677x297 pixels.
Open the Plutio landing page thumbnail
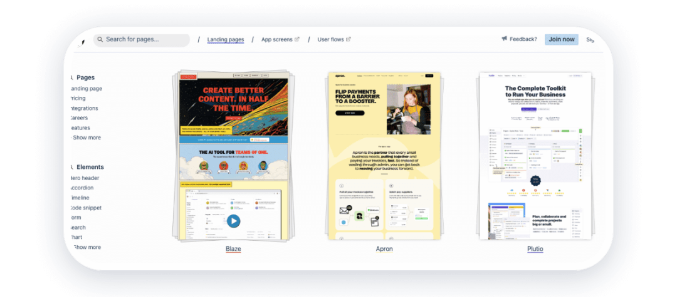click(x=535, y=156)
